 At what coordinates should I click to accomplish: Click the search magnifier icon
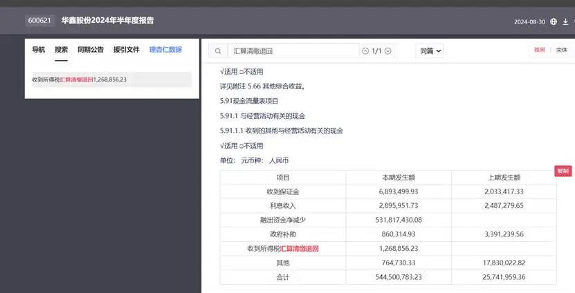(218, 51)
